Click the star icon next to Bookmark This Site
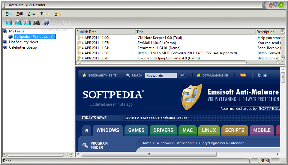Screen dimensions: 288x165 84,75
